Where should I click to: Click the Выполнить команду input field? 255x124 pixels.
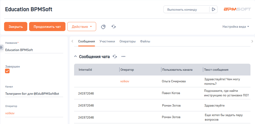pos(186,9)
